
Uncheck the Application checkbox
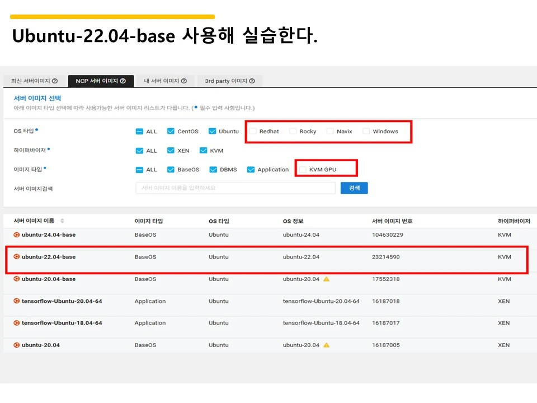pyautogui.click(x=251, y=170)
